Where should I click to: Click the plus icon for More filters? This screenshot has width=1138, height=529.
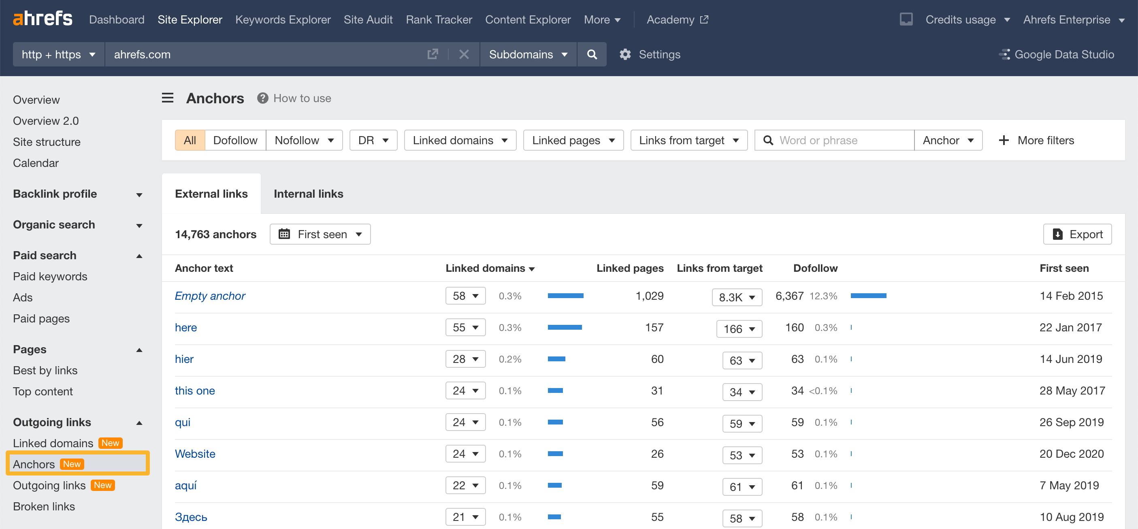(1004, 140)
